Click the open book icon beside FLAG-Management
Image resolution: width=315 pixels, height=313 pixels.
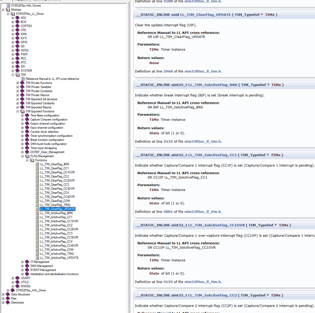click(x=27, y=156)
